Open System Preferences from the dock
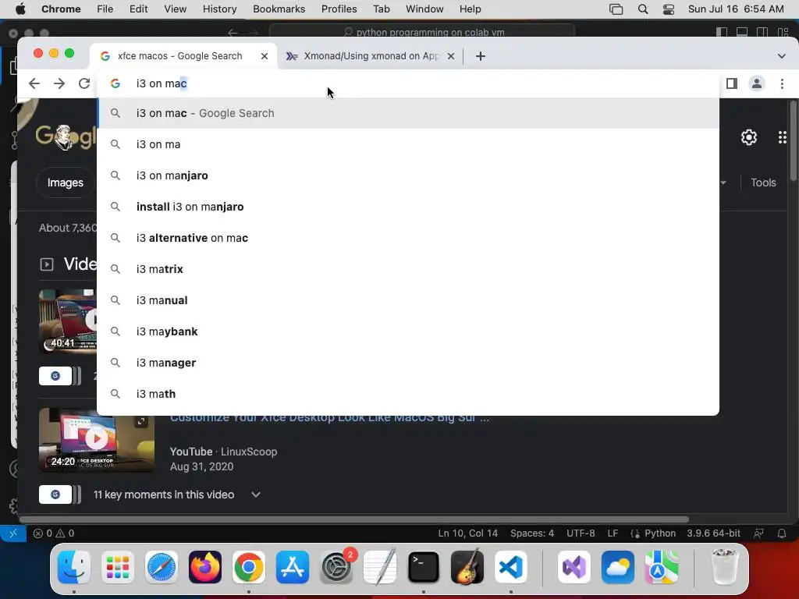This screenshot has width=799, height=599. click(336, 567)
